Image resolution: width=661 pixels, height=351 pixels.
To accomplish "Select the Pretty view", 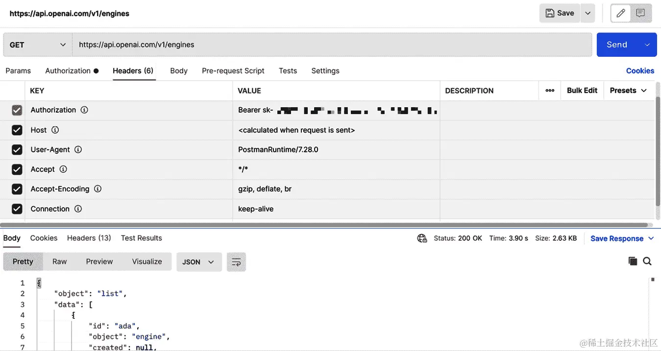I will [23, 261].
